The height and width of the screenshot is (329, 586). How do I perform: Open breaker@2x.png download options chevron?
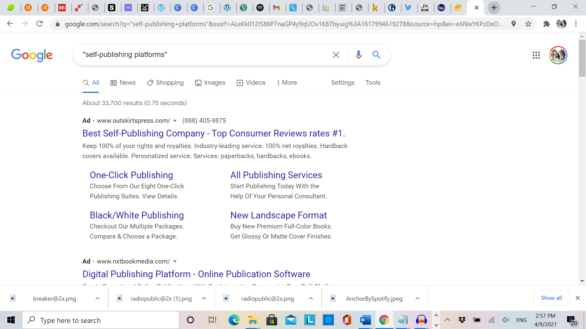(97, 299)
